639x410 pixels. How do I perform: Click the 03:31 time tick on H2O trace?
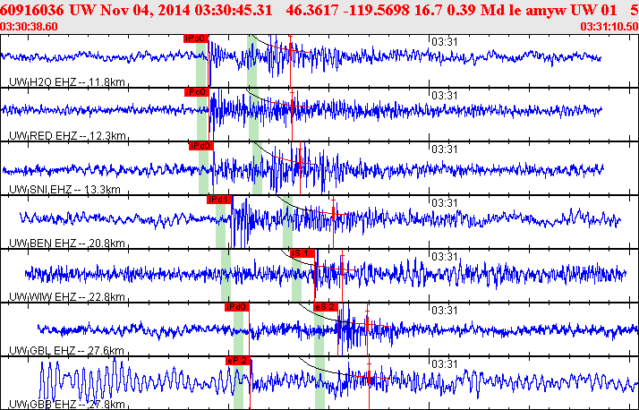(x=445, y=41)
